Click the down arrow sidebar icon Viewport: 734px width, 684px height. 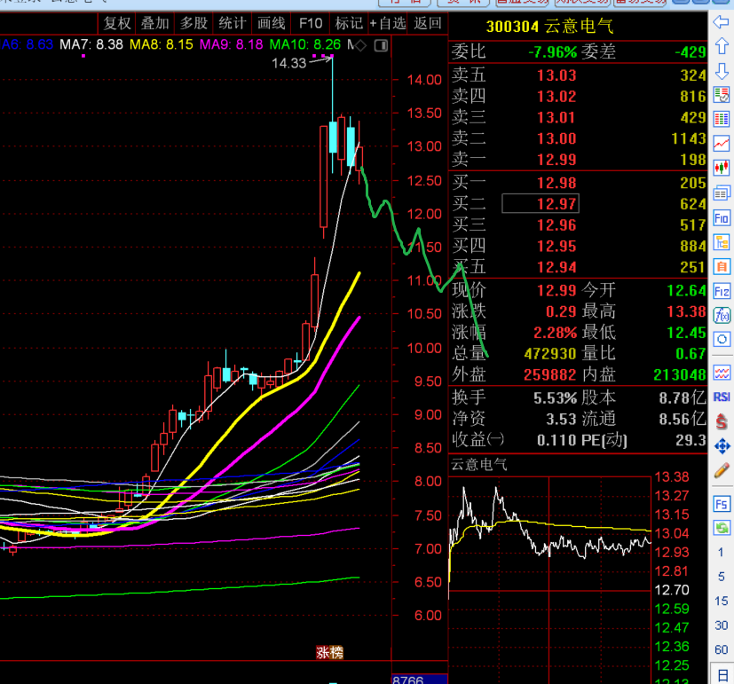722,72
